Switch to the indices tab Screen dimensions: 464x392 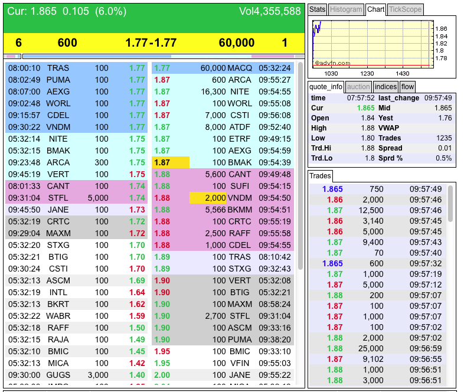(385, 87)
